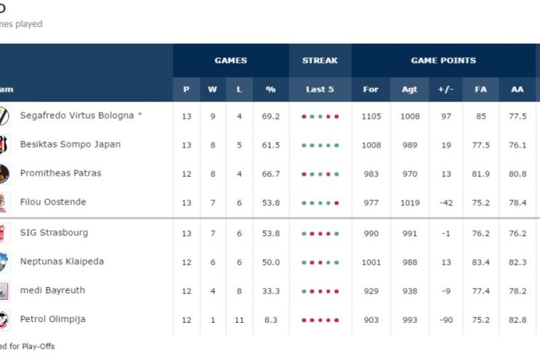Click the FA average column header
The image size is (540, 354).
click(x=481, y=90)
